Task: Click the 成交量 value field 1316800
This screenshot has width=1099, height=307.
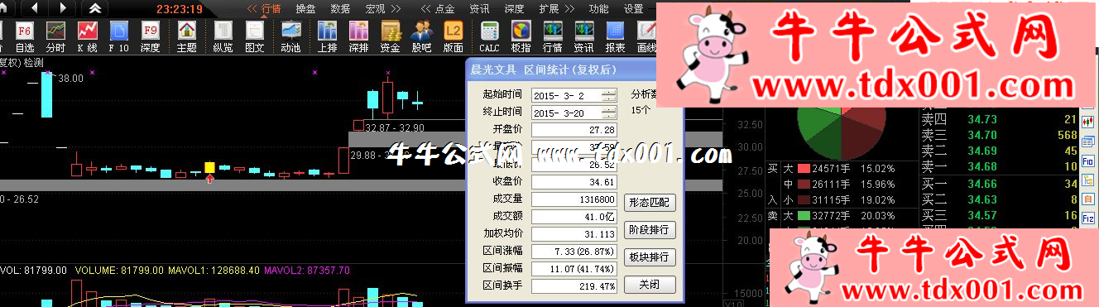Action: (x=573, y=199)
